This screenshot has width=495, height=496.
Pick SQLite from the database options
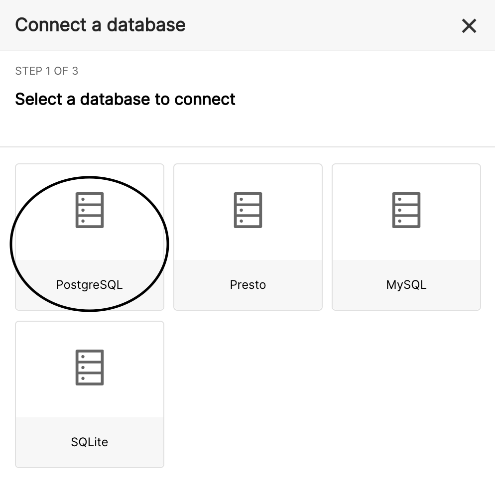pyautogui.click(x=90, y=393)
